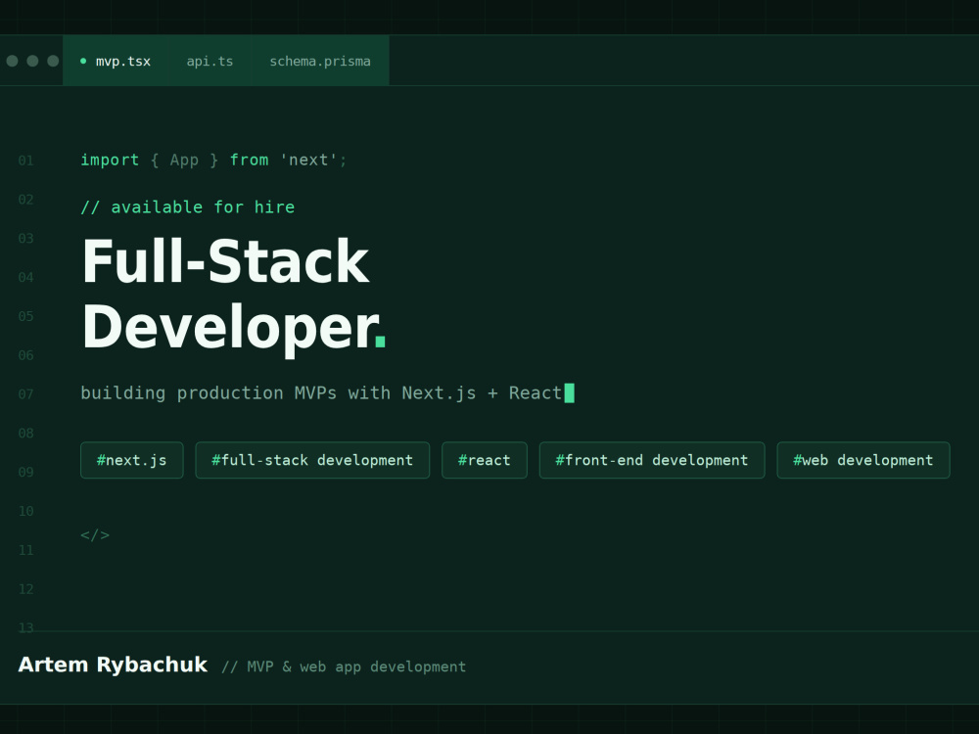This screenshot has height=734, width=979.
Task: Click line number 01 in gutter
Action: [25, 161]
